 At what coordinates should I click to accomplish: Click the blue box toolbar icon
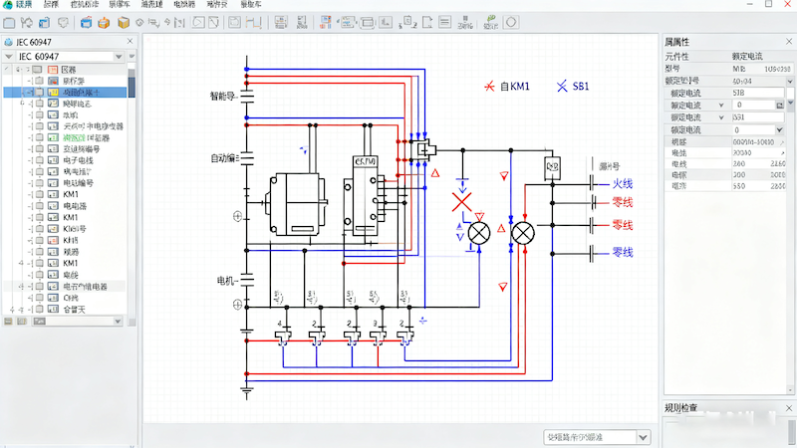point(84,21)
